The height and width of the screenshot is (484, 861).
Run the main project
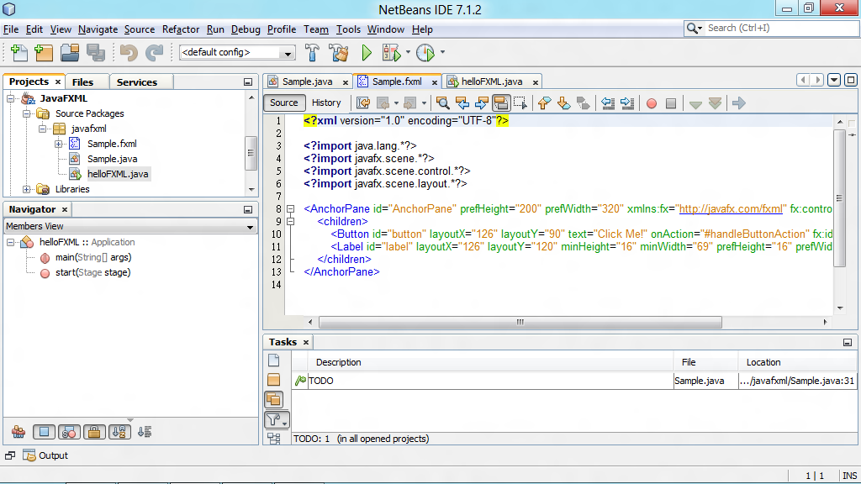tap(366, 52)
